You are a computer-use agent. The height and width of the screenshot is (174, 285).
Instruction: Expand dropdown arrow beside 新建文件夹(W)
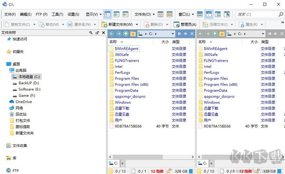137,25
